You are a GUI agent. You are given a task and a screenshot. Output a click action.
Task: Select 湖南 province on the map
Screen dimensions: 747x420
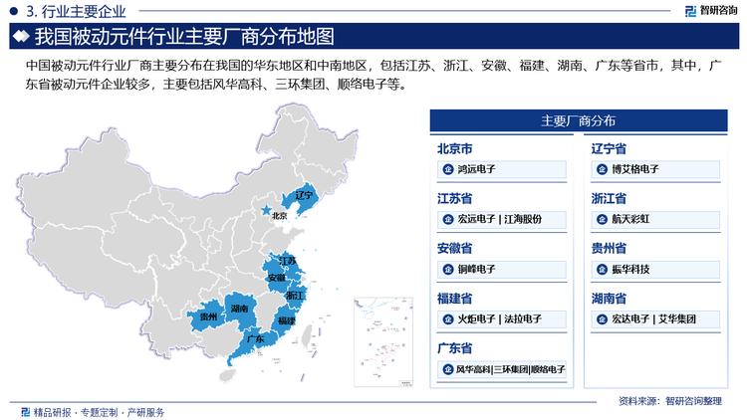pyautogui.click(x=240, y=311)
